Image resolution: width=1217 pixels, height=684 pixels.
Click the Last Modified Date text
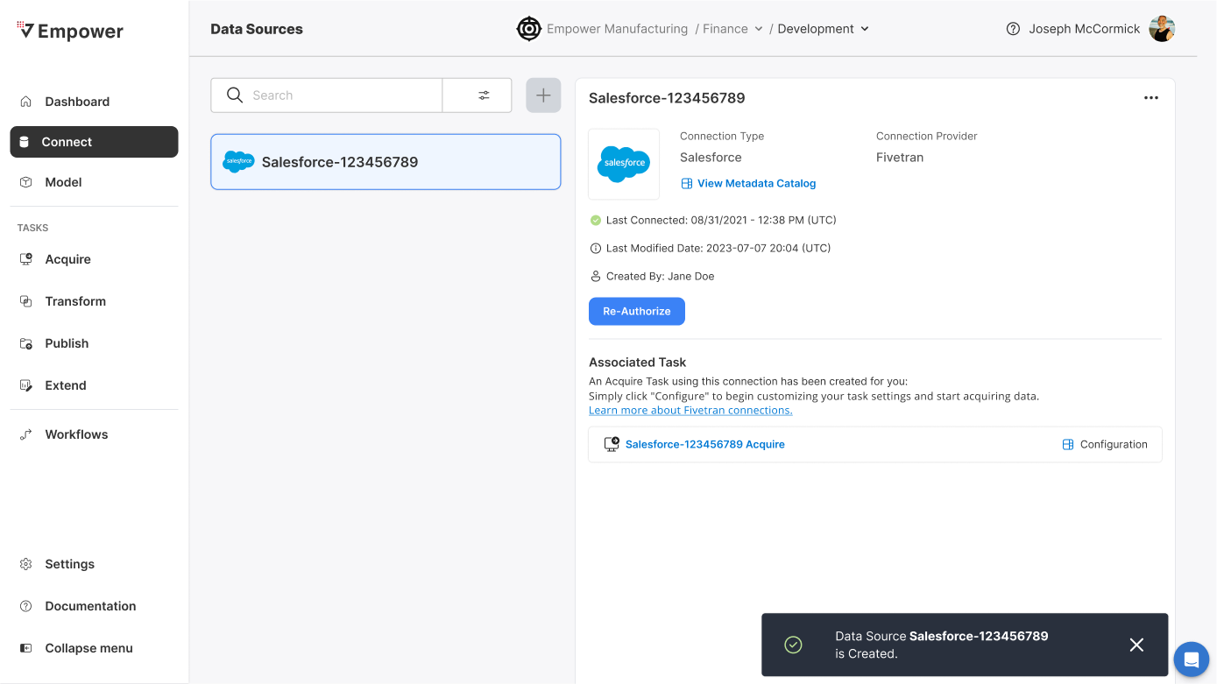(718, 248)
